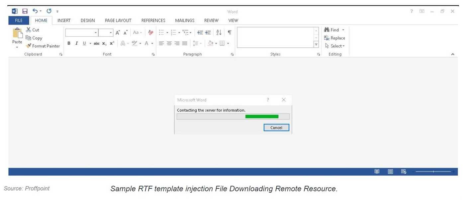Click the Clear All Formatting eraser icon
465x200 pixels.
[151, 32]
